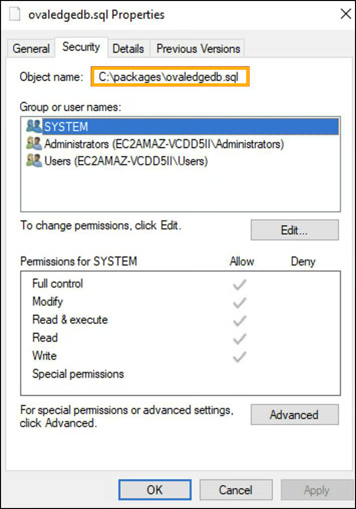Open Advanced security settings

pyautogui.click(x=294, y=415)
